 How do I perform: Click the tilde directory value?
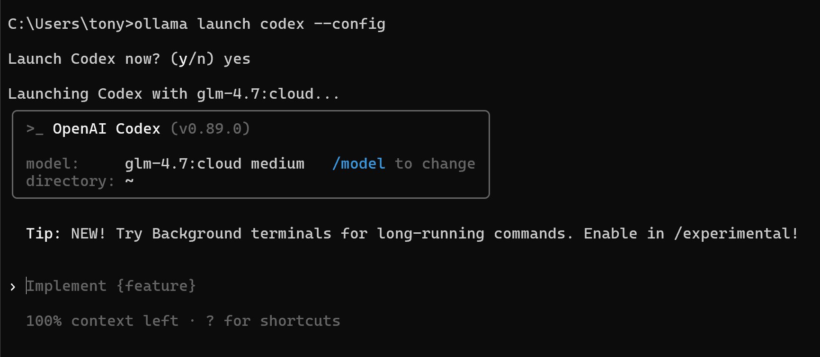pos(129,181)
